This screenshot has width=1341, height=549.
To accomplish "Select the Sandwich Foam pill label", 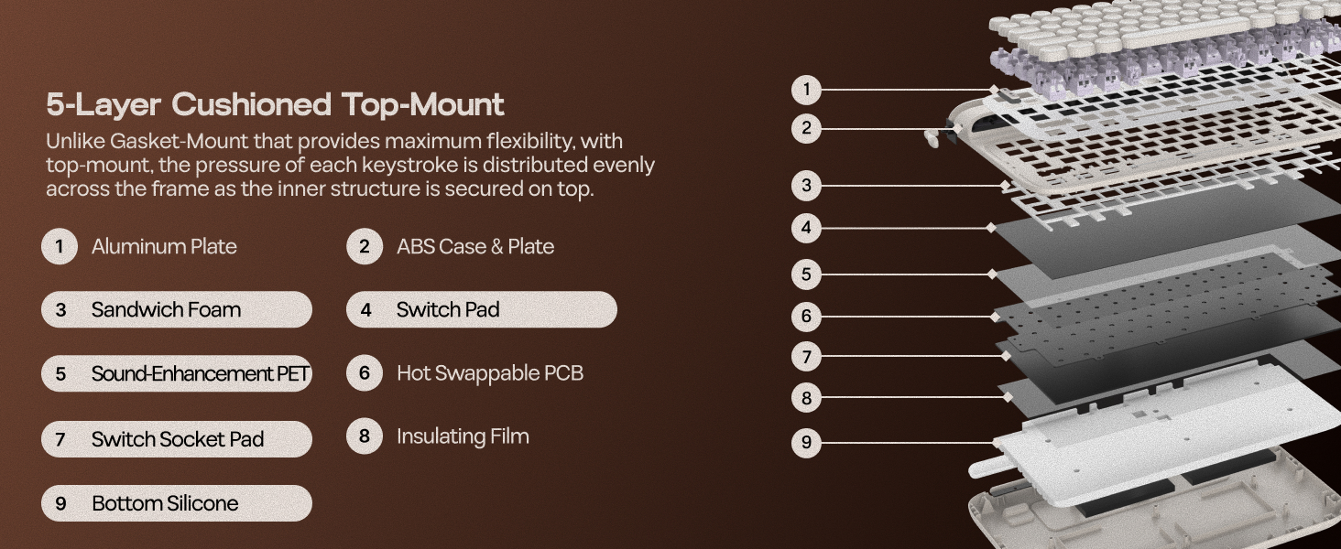I will (176, 310).
